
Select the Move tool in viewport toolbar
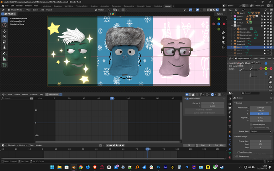coord(4,31)
